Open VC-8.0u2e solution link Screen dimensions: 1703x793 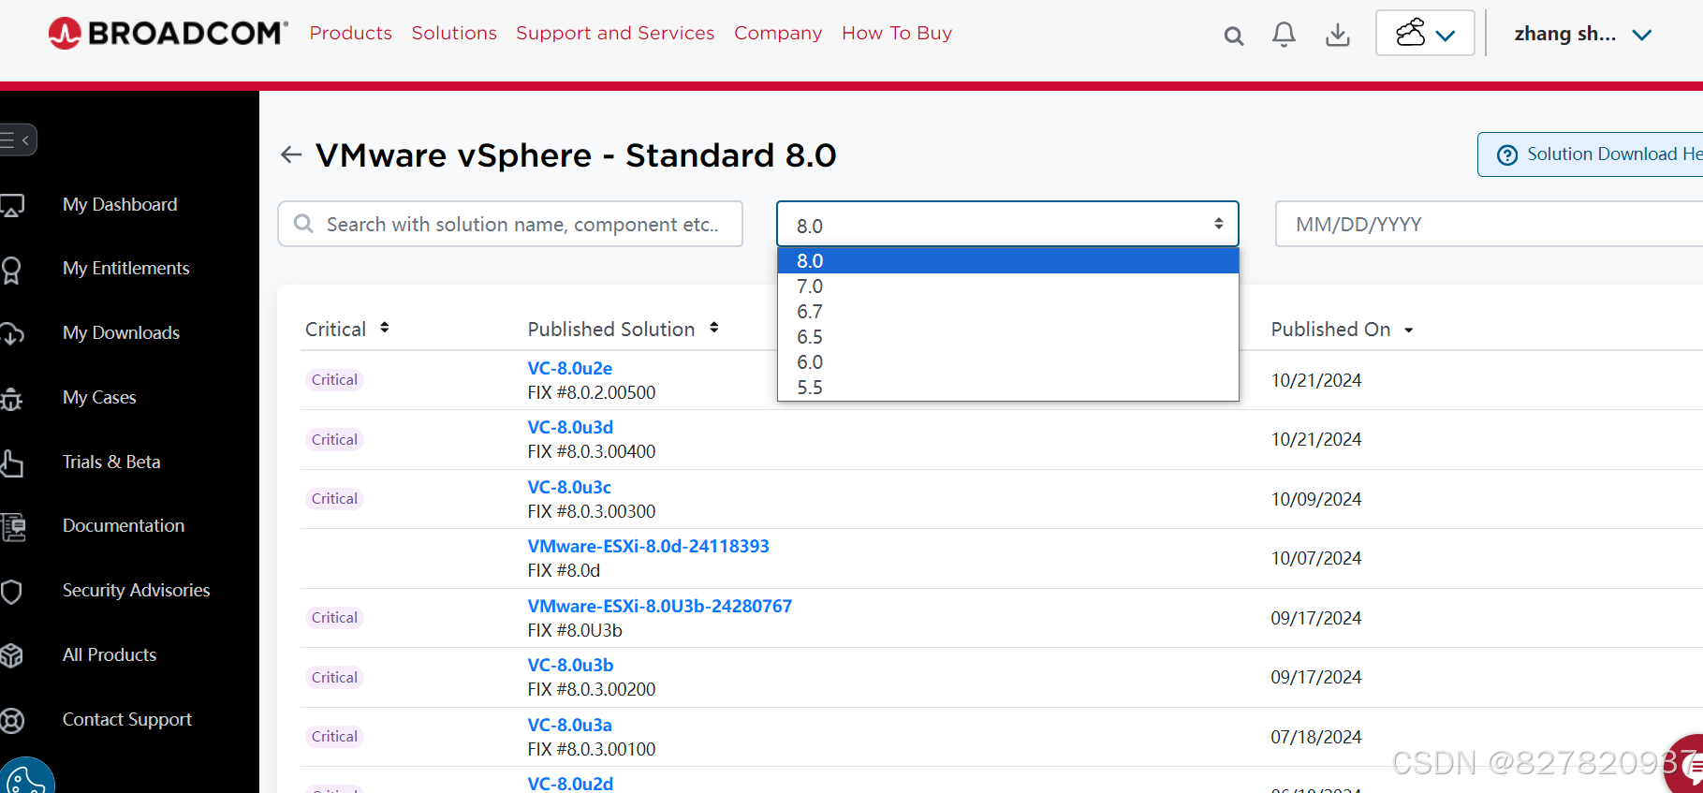point(570,369)
